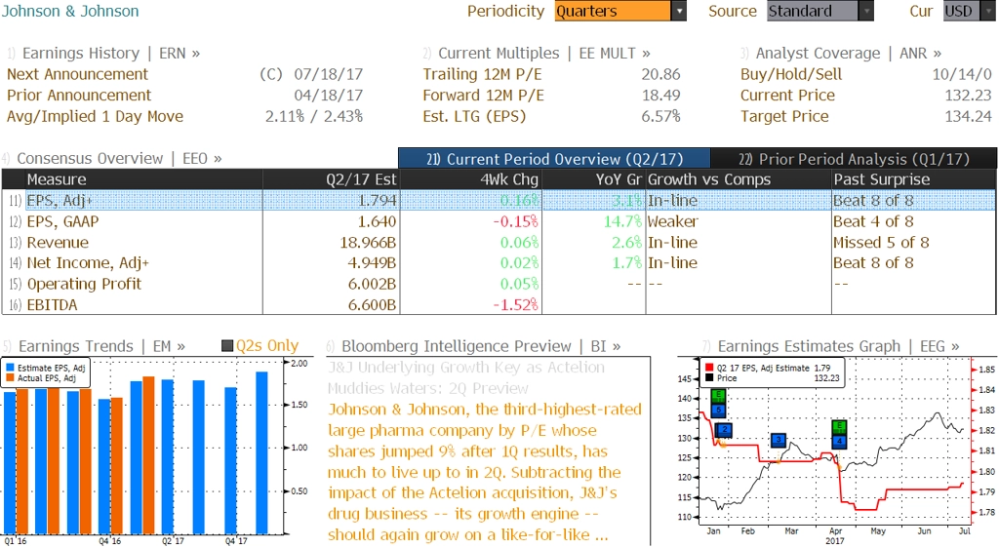Click the Current Price value in Analyst Coverage
The height and width of the screenshot is (548, 999).
point(968,96)
